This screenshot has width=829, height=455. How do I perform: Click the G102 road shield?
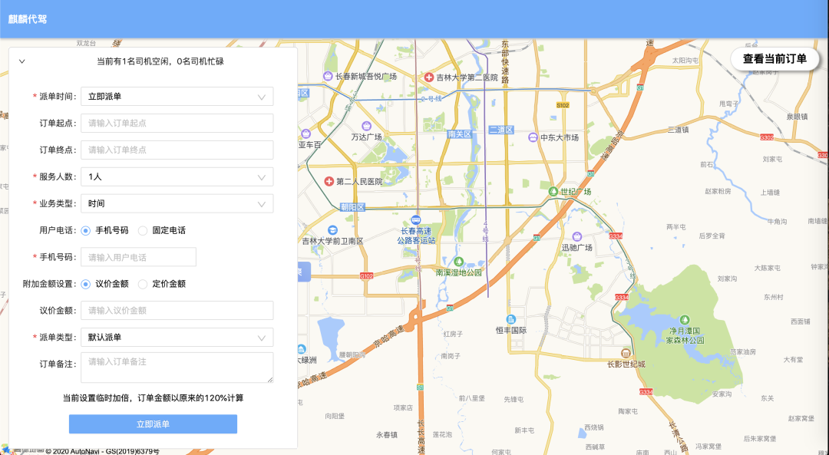click(366, 276)
